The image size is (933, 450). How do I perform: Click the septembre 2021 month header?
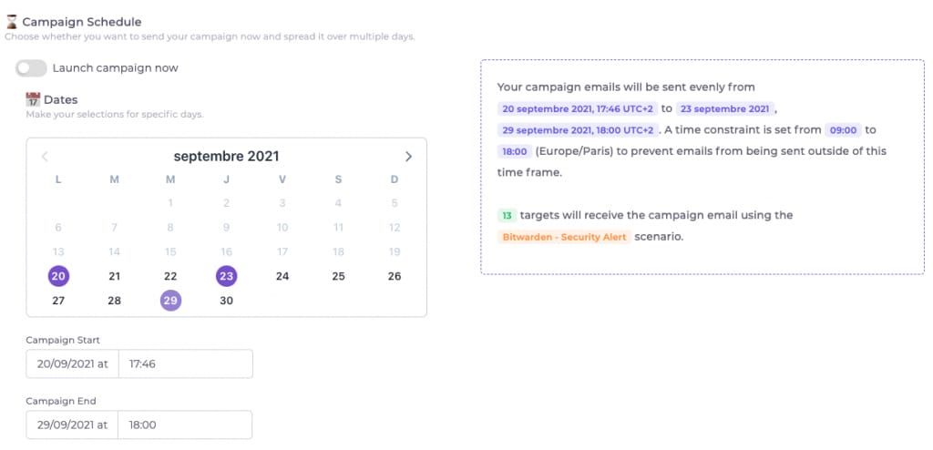coord(226,157)
